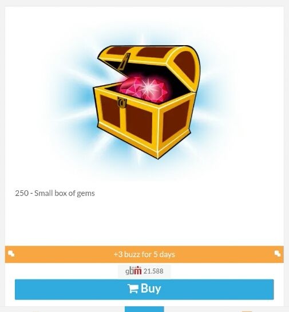Click the right dice icon on the orange banner
Viewport: 289px width, 312px height.
278,254
